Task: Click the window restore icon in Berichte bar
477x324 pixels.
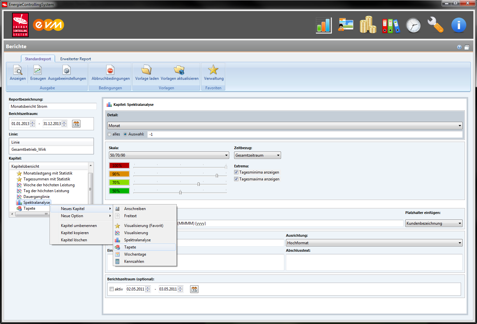Action: point(467,47)
